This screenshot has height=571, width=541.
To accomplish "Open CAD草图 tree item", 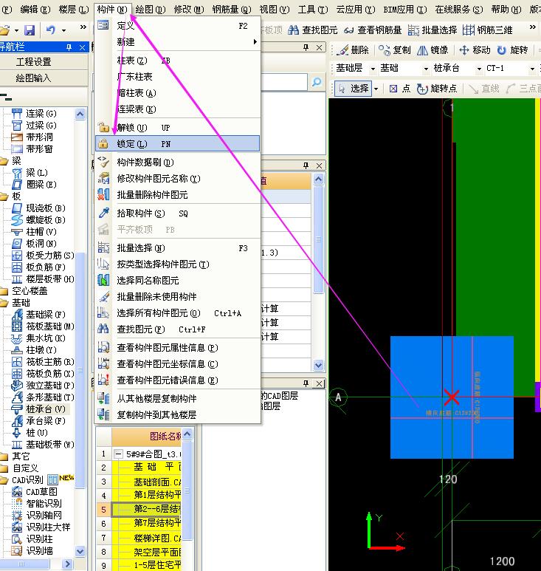I will (x=41, y=492).
